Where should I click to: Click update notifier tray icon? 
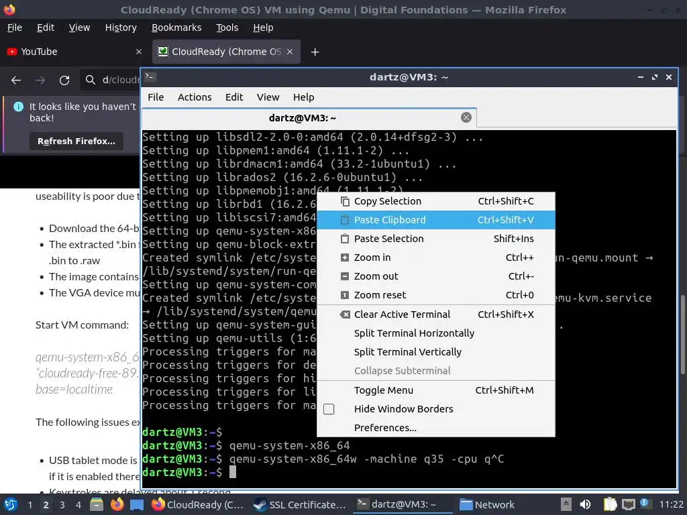coord(645,504)
